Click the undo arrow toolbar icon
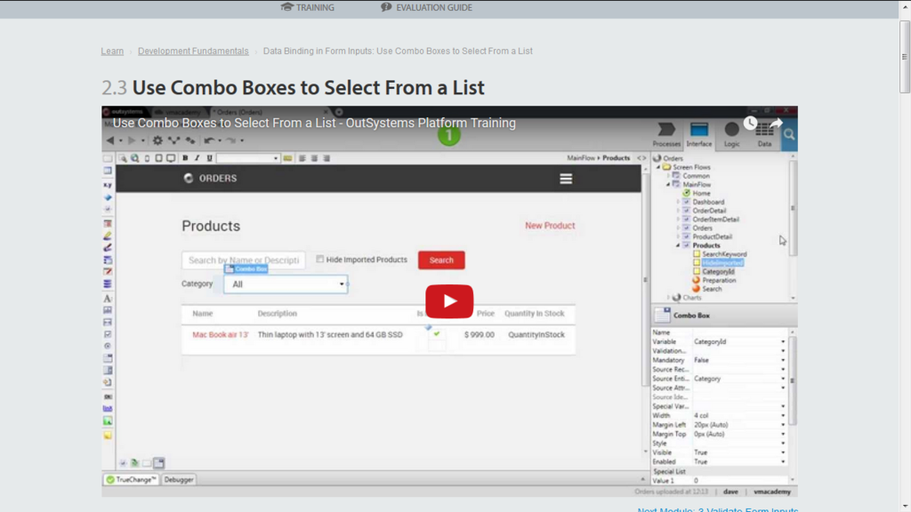This screenshot has width=911, height=512. [x=209, y=140]
